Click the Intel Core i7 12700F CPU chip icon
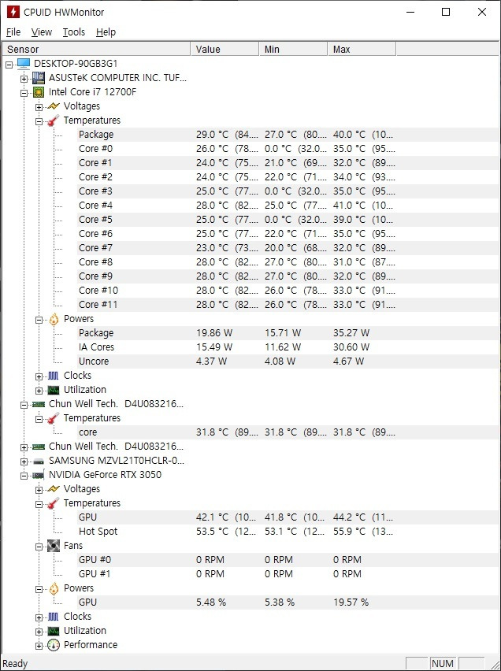The width and height of the screenshot is (501, 671). click(39, 92)
